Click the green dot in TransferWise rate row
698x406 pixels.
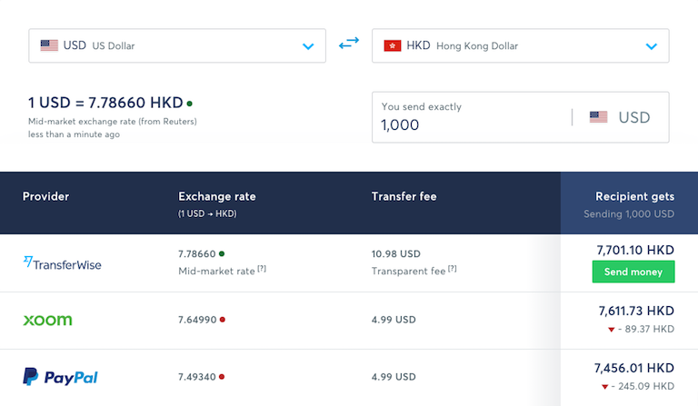pos(222,253)
